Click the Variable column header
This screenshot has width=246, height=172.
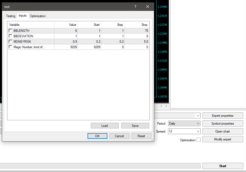(31, 25)
